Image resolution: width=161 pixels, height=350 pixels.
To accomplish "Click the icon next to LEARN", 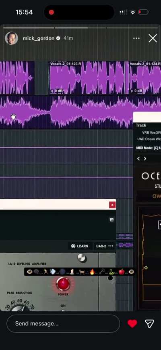I will 73,246.
